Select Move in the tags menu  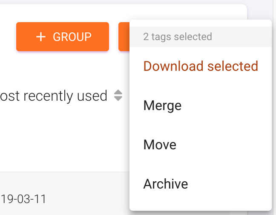[160, 145]
